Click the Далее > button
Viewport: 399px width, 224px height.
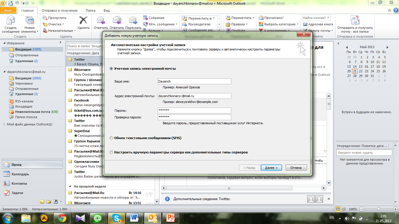coord(271,168)
